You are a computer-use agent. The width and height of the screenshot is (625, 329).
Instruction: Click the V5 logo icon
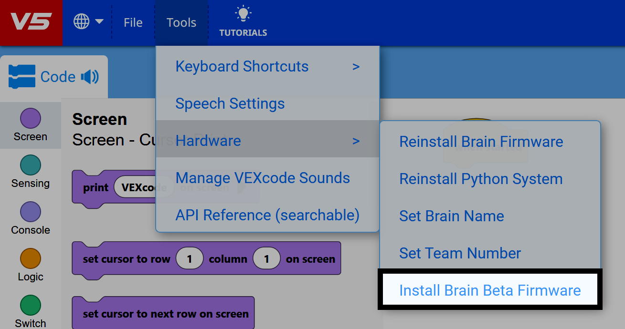click(x=31, y=21)
